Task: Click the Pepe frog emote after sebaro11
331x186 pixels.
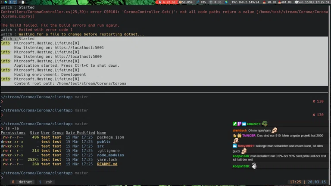Action: tap(265, 124)
